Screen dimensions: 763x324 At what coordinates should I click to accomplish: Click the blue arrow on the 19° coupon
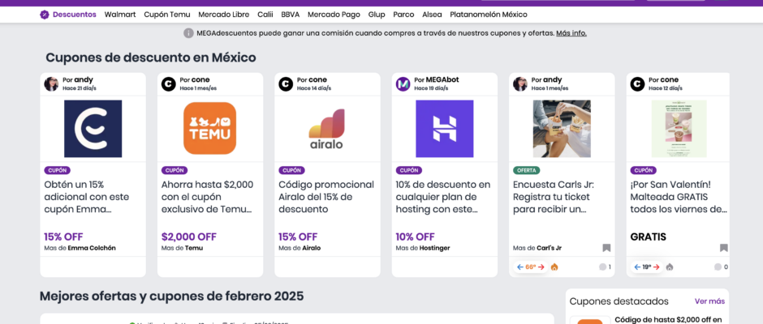click(x=637, y=266)
